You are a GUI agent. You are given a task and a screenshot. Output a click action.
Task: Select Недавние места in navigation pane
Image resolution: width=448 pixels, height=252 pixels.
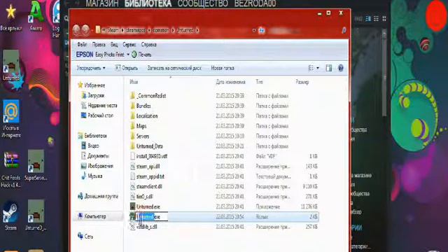coord(99,106)
